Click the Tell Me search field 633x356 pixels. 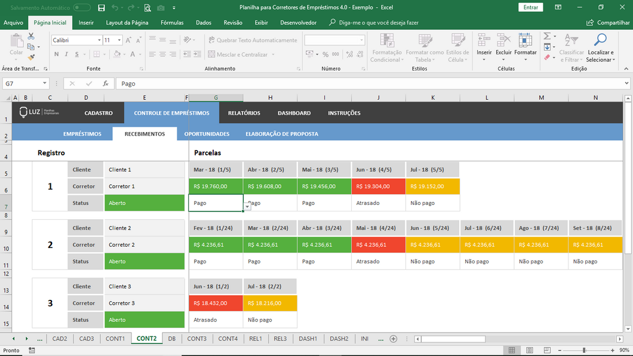click(379, 23)
